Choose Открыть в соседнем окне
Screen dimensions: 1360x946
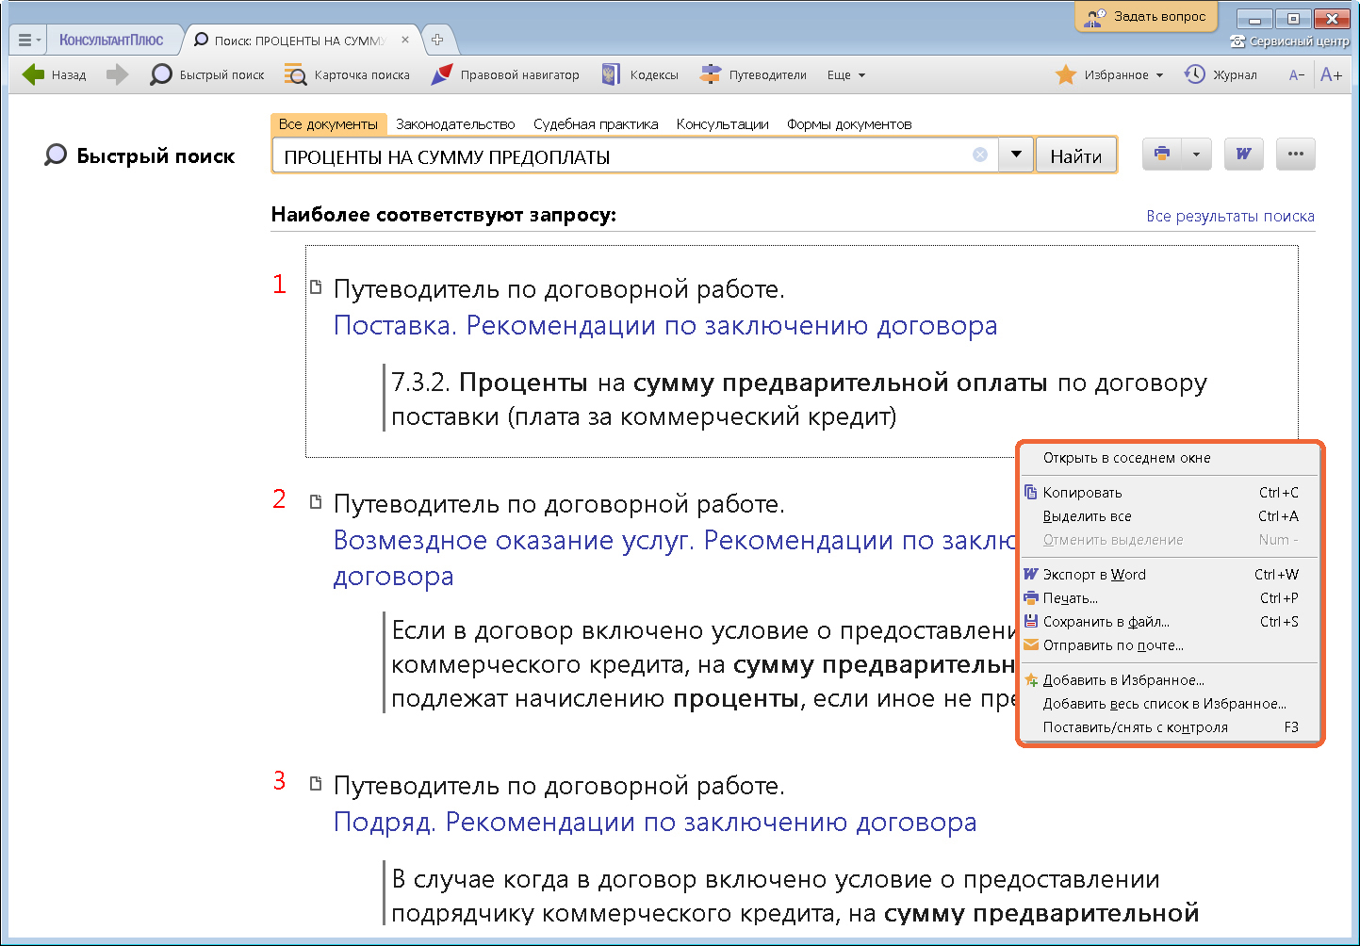coord(1169,458)
